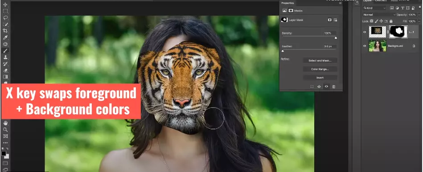The image size is (423, 172).
Task: Click the Density slider handle
Action: (336, 38)
